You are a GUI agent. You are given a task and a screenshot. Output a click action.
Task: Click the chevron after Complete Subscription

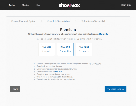pos(76,21)
